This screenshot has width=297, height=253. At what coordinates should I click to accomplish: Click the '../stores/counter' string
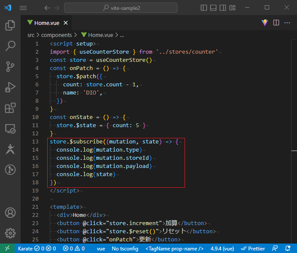click(187, 52)
